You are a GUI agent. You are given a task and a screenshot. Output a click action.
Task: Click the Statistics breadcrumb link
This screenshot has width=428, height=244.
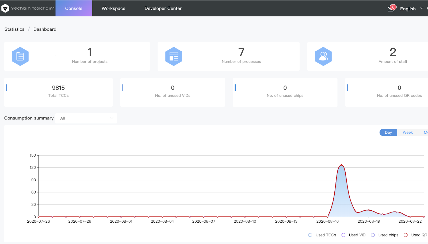pyautogui.click(x=14, y=29)
